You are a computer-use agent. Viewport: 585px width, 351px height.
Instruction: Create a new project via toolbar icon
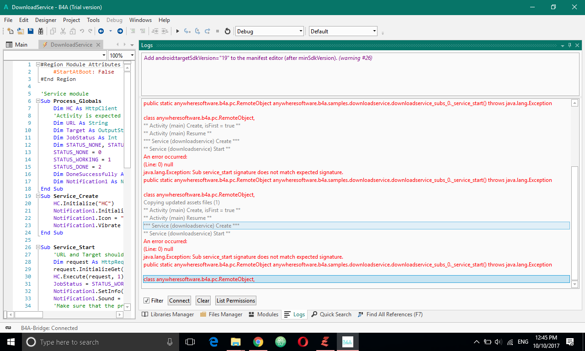coord(10,31)
